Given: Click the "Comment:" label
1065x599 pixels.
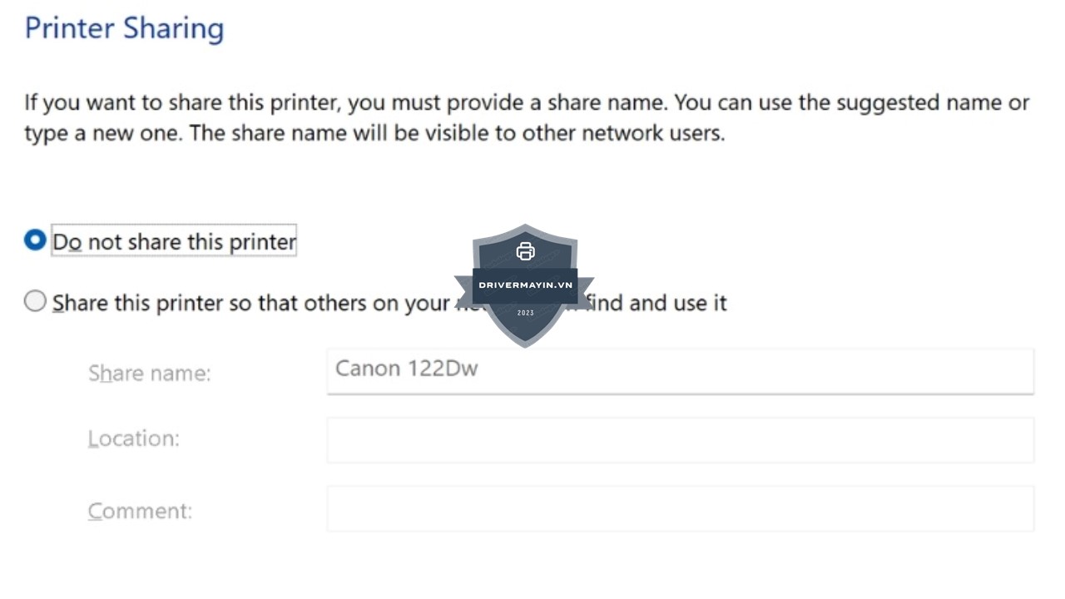Looking at the screenshot, I should coord(140,510).
